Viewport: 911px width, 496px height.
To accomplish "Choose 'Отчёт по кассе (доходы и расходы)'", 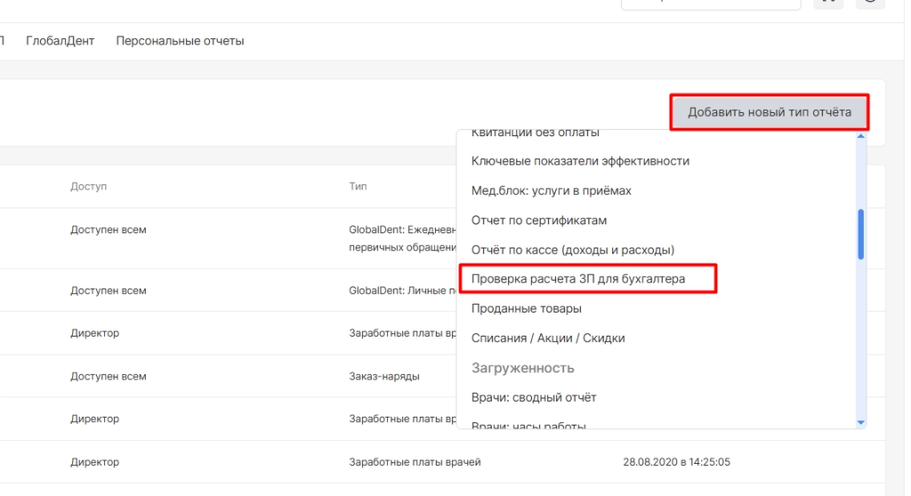I will [572, 249].
